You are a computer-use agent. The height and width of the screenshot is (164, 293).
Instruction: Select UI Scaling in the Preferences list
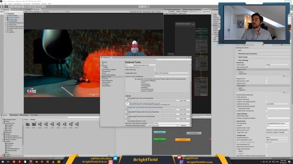pyautogui.click(x=105, y=84)
